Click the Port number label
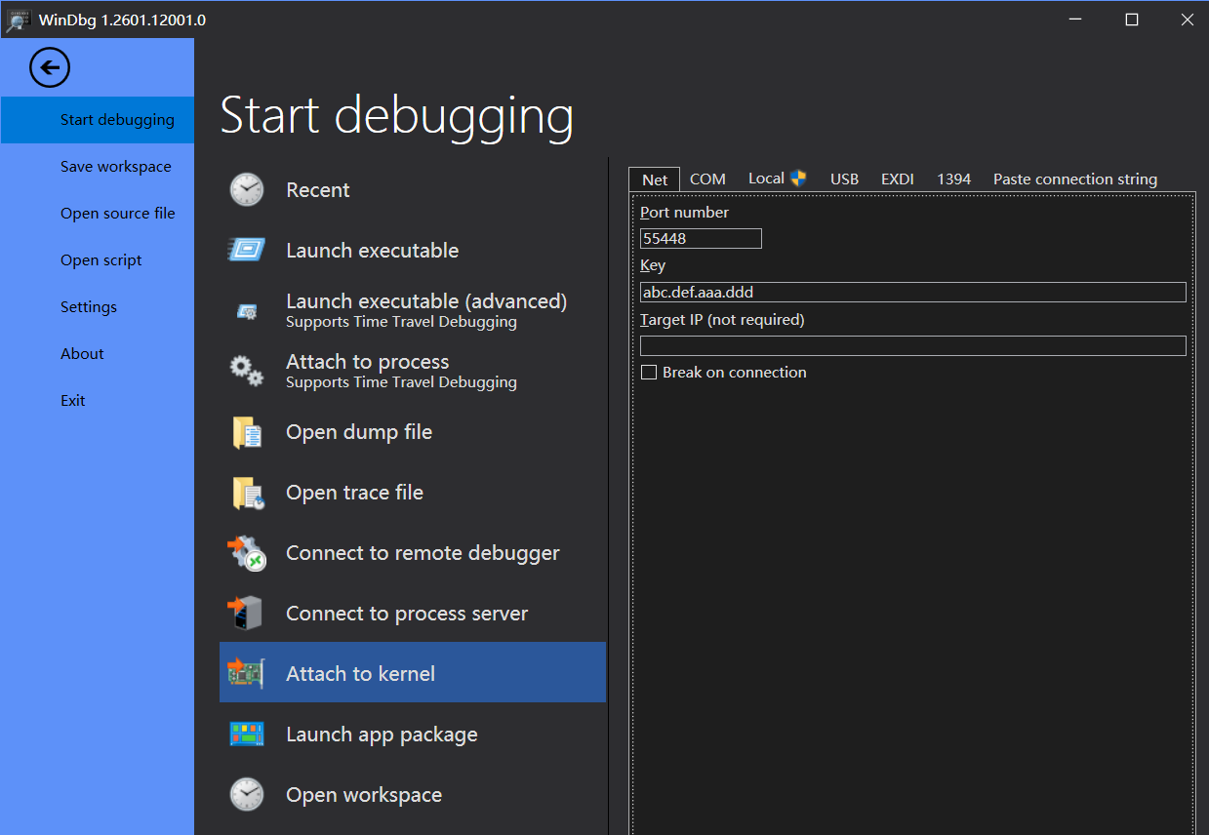1209x835 pixels. [x=684, y=213]
